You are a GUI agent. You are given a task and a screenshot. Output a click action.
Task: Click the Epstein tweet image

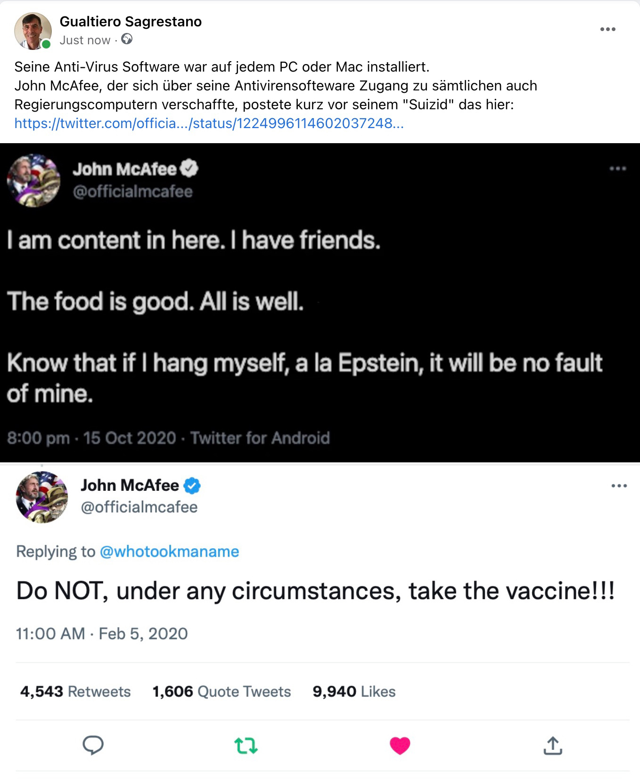[x=320, y=303]
